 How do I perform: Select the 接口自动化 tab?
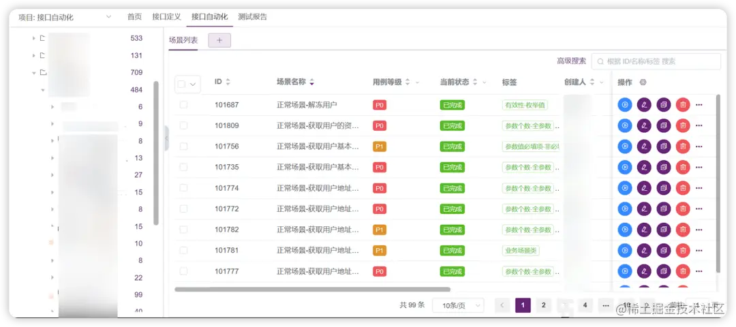coord(210,17)
